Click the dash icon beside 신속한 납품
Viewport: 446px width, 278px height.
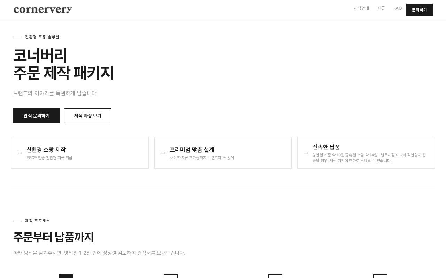306,153
